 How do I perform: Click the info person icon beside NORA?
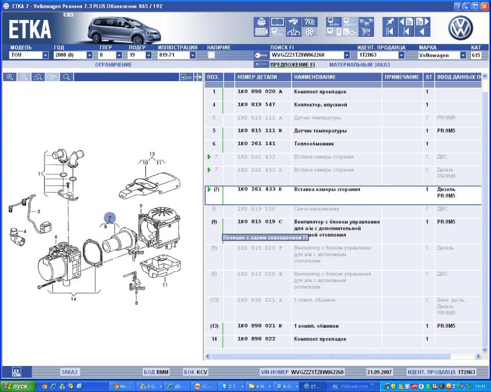click(293, 32)
